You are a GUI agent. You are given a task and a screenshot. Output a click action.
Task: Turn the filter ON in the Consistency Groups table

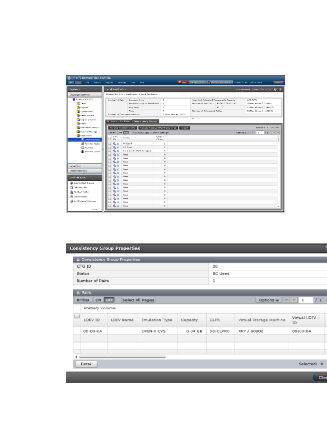[121, 133]
